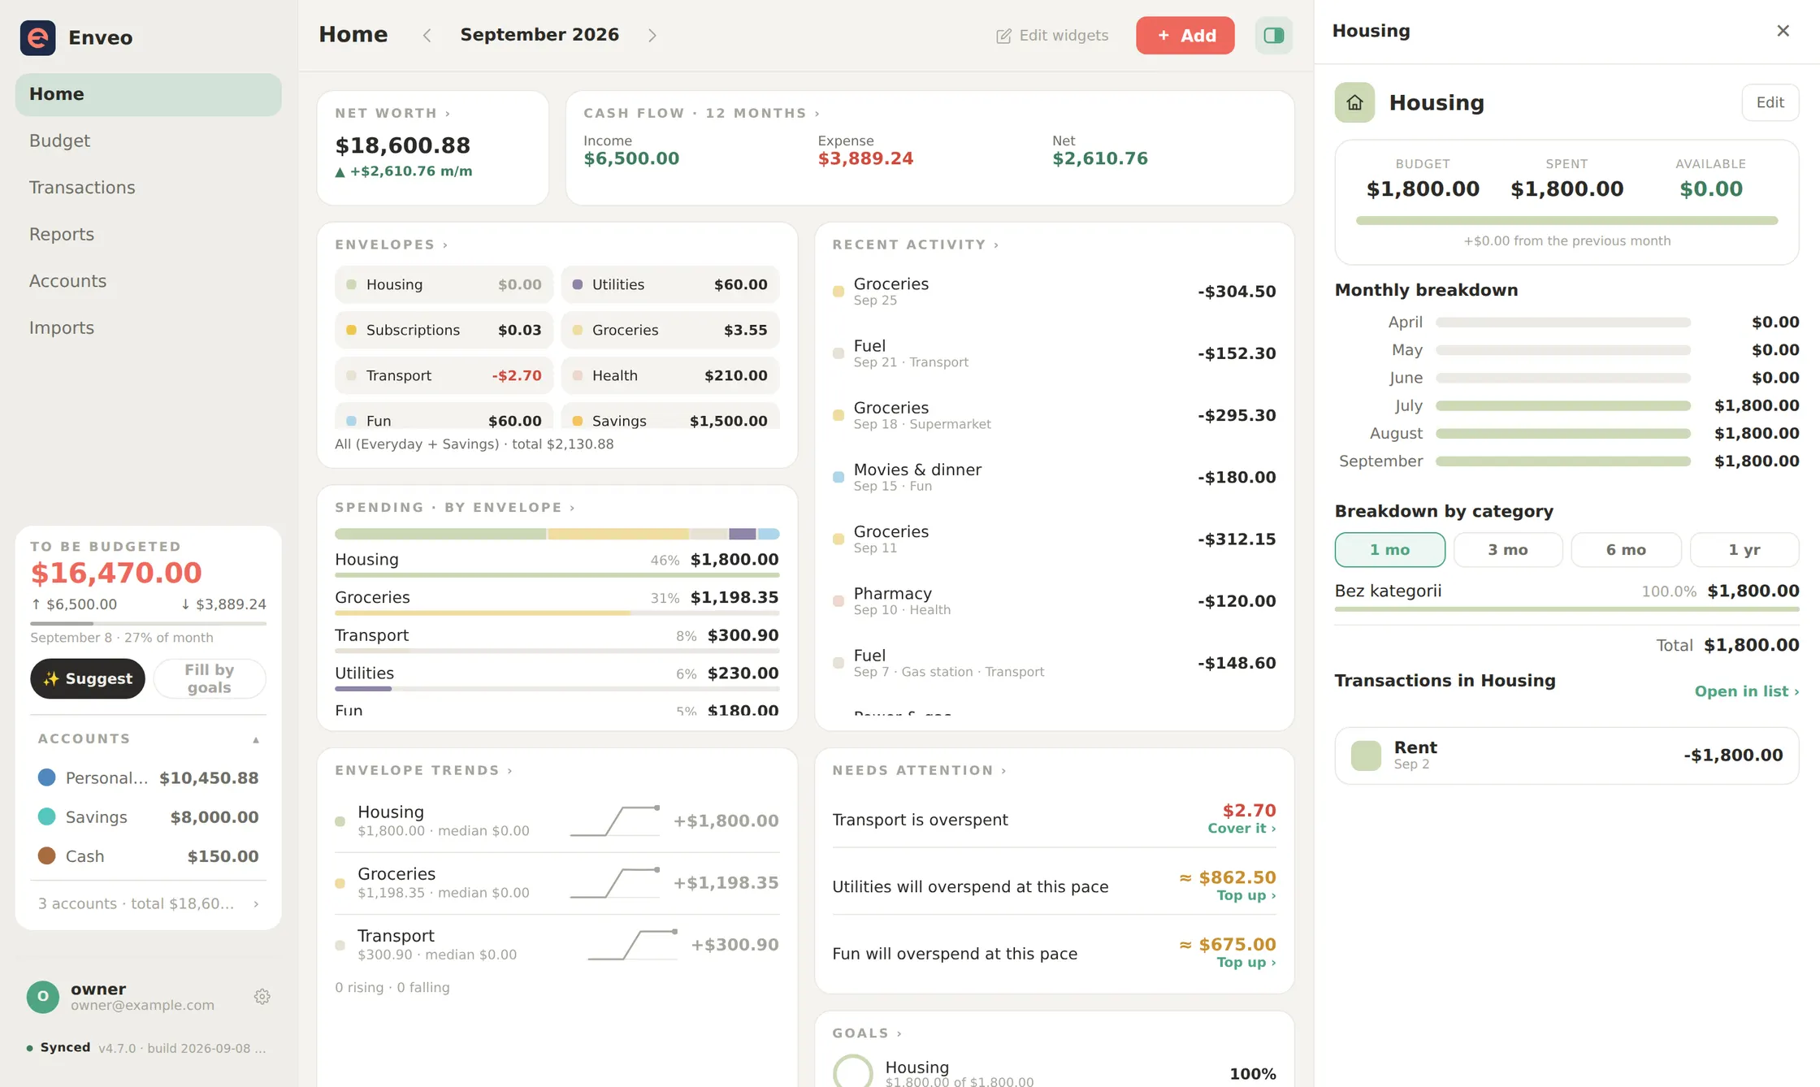
Task: Click the stacked spending color bar
Action: 557,535
